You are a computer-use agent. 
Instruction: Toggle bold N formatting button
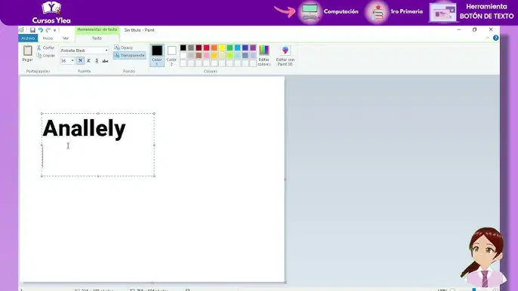click(x=80, y=61)
